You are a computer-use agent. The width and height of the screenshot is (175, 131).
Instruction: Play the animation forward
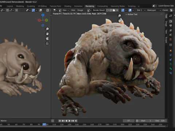(x=69, y=121)
